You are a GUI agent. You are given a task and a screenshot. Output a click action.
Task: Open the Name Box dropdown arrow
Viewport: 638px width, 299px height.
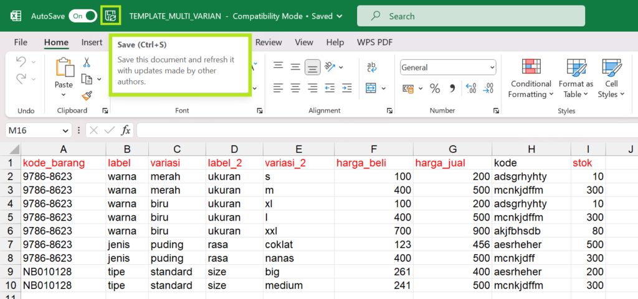point(67,131)
